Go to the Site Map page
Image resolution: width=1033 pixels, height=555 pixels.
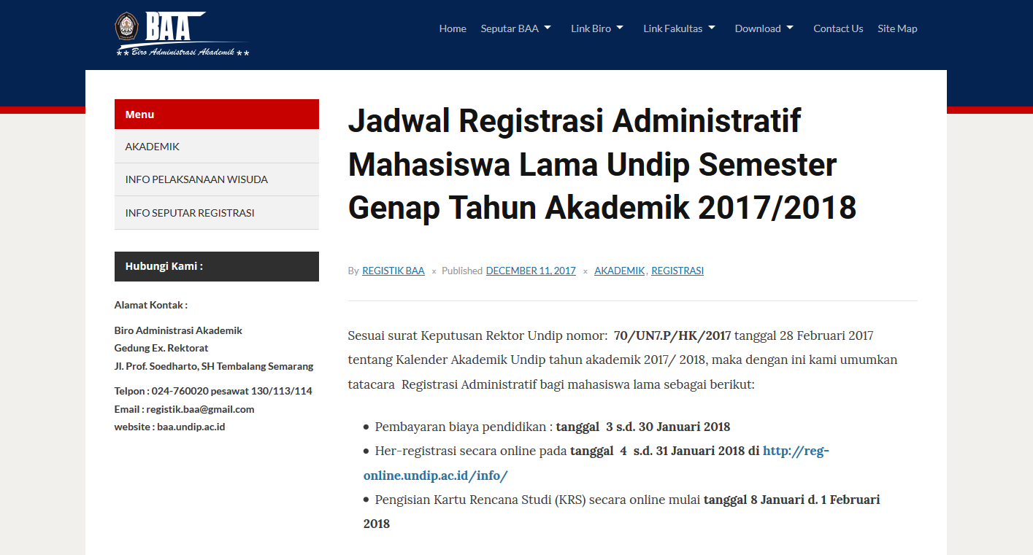click(x=897, y=28)
